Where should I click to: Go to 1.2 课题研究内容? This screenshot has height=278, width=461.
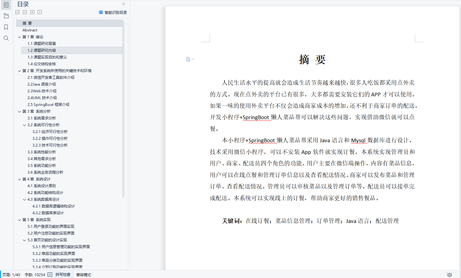(x=72, y=50)
